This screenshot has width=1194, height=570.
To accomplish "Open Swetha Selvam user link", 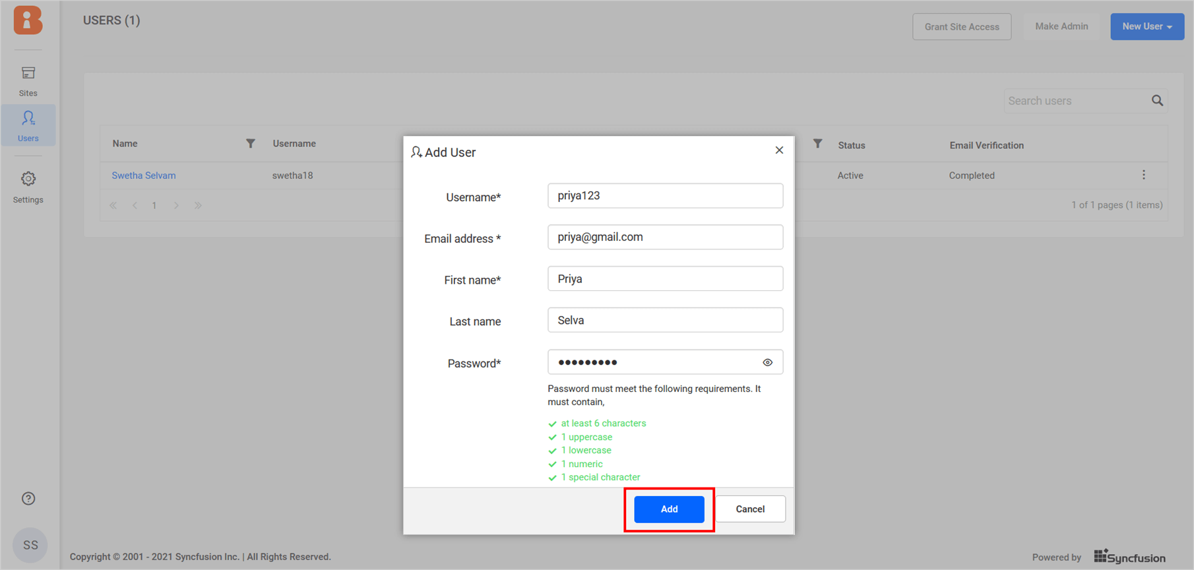I will tap(144, 175).
